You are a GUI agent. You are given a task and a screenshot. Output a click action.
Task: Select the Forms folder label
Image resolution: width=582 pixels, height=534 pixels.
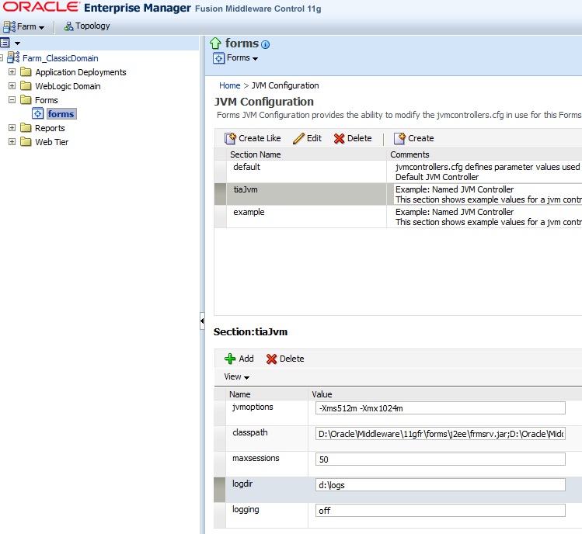pos(47,100)
